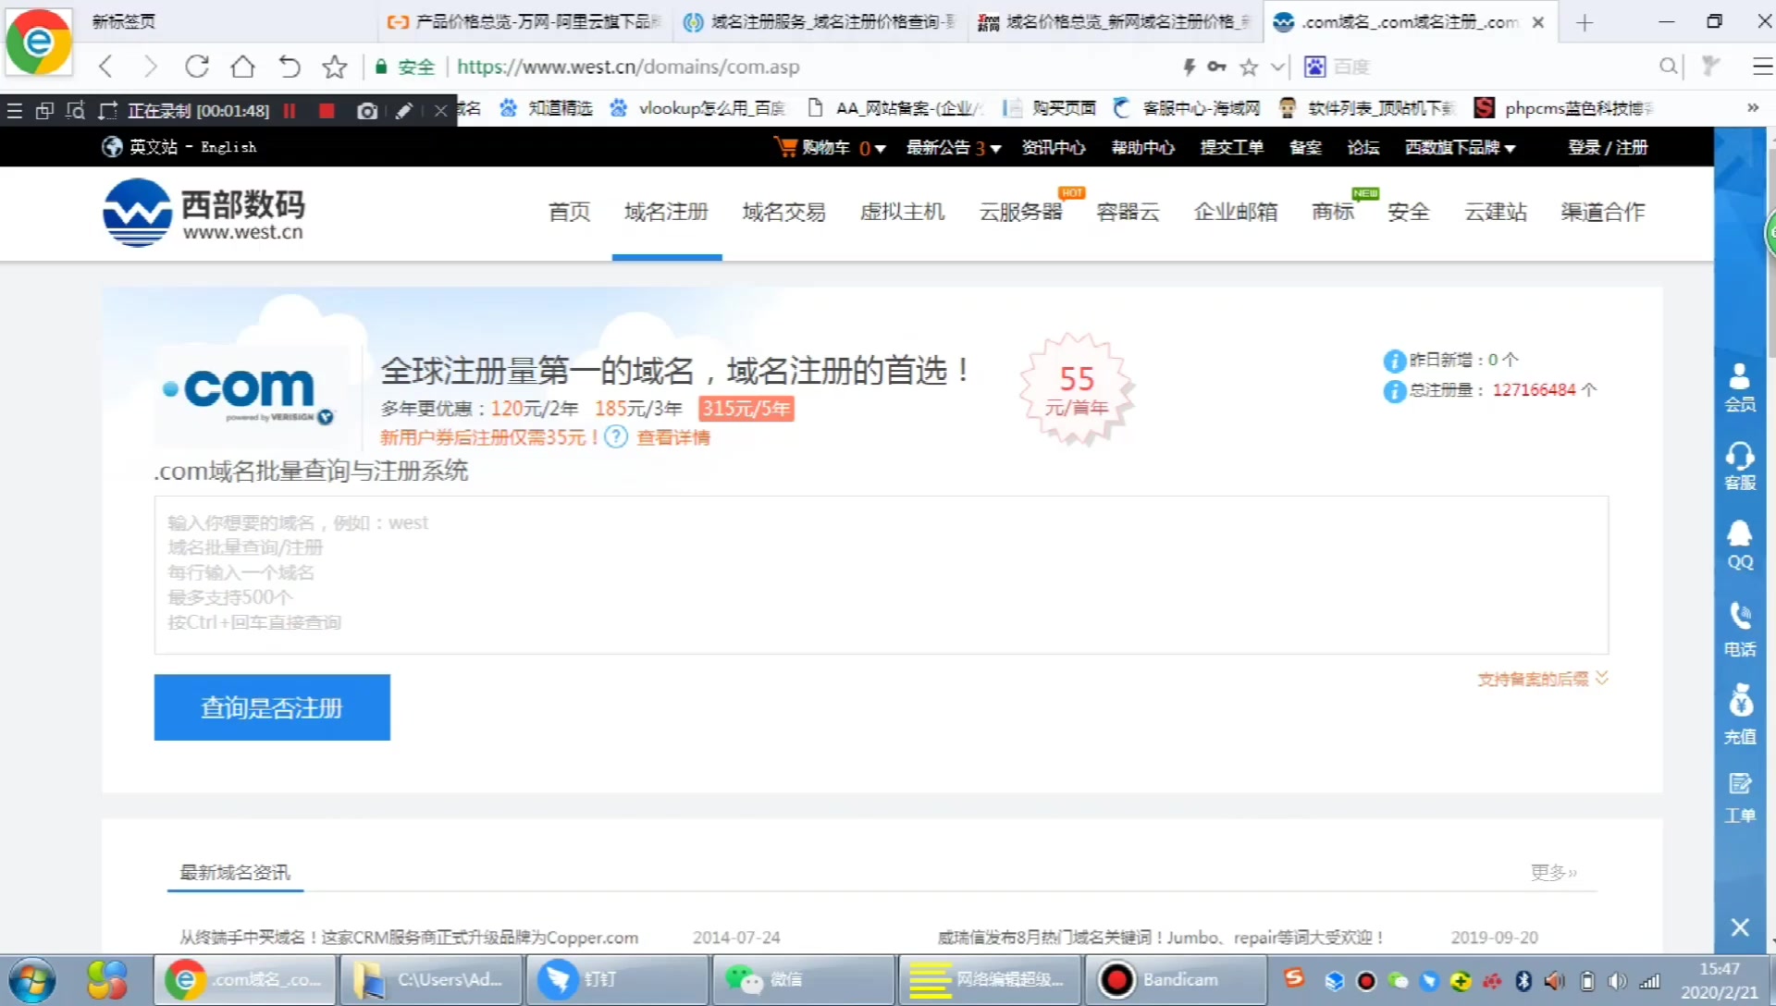This screenshot has width=1776, height=1006.
Task: Pause recording in the recorder toolbar
Action: tap(290, 111)
